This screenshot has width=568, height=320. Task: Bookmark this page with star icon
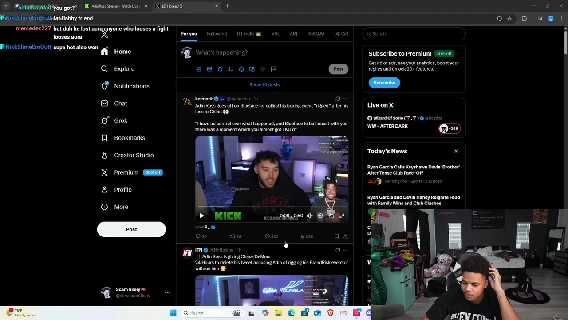509,19
